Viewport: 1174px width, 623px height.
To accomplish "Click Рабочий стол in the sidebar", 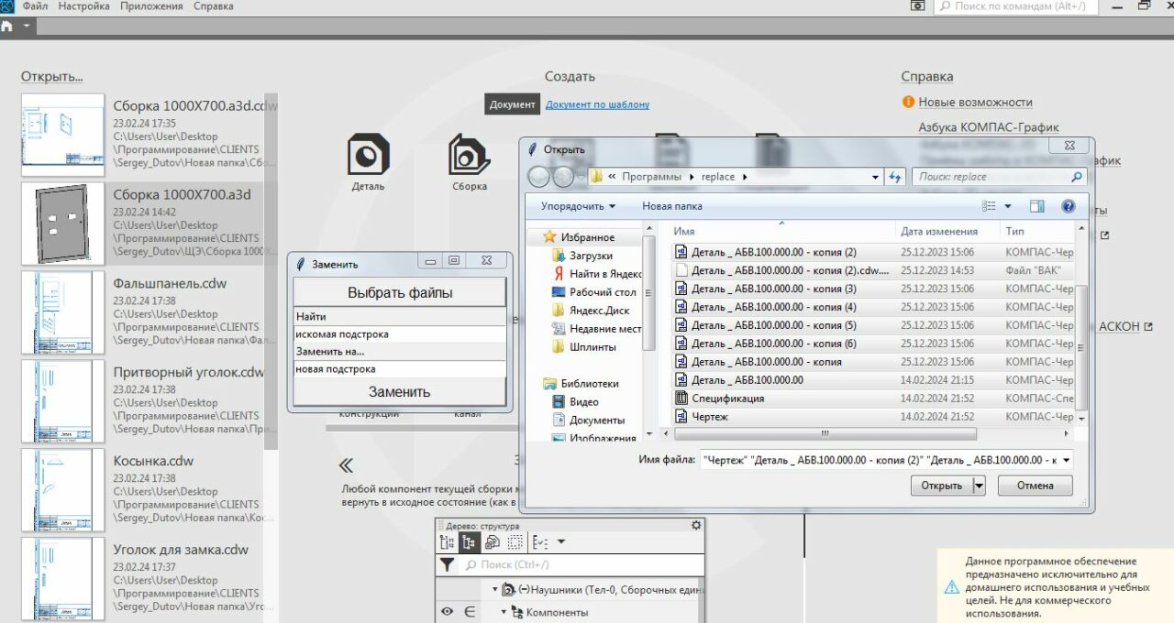I will coord(593,292).
